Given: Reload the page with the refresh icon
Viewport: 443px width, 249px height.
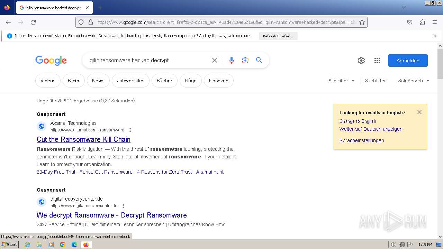Looking at the screenshot, I should (33, 22).
